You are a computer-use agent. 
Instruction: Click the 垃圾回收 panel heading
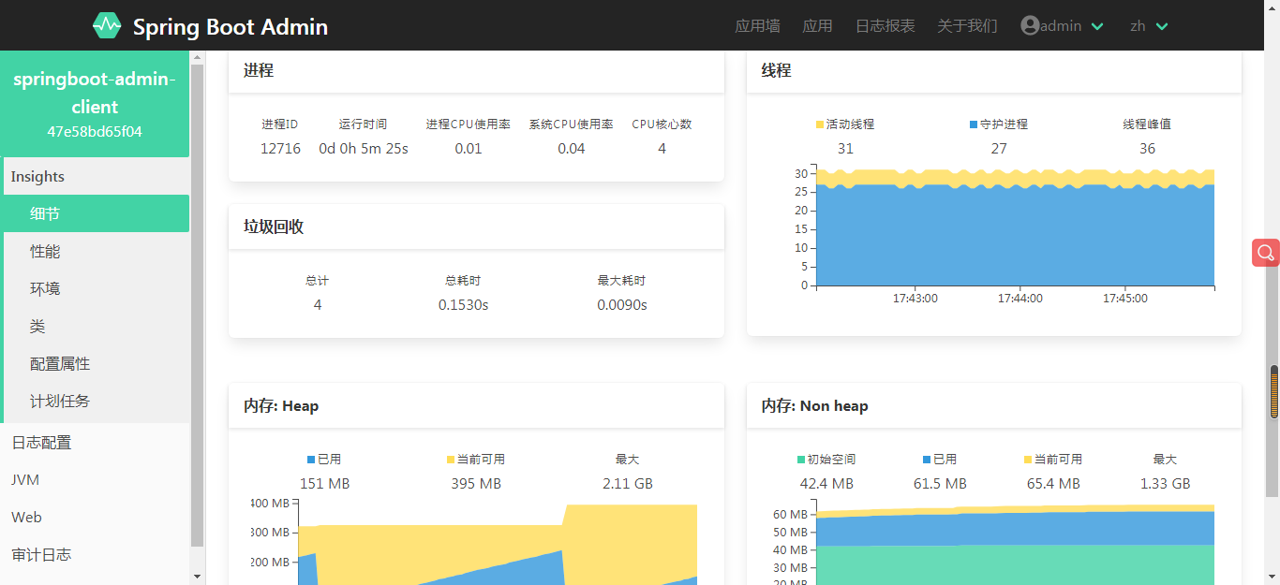coord(274,227)
